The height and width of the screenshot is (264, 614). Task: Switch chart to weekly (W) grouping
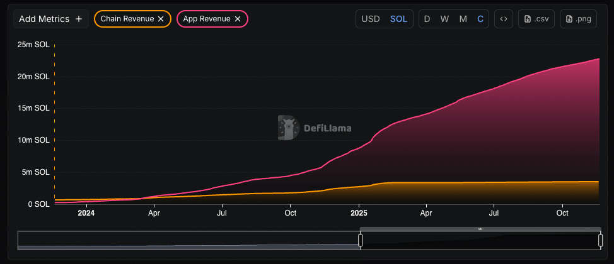point(444,19)
